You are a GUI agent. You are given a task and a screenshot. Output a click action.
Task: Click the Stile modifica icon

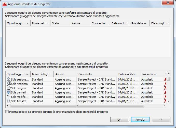coord(8,97)
